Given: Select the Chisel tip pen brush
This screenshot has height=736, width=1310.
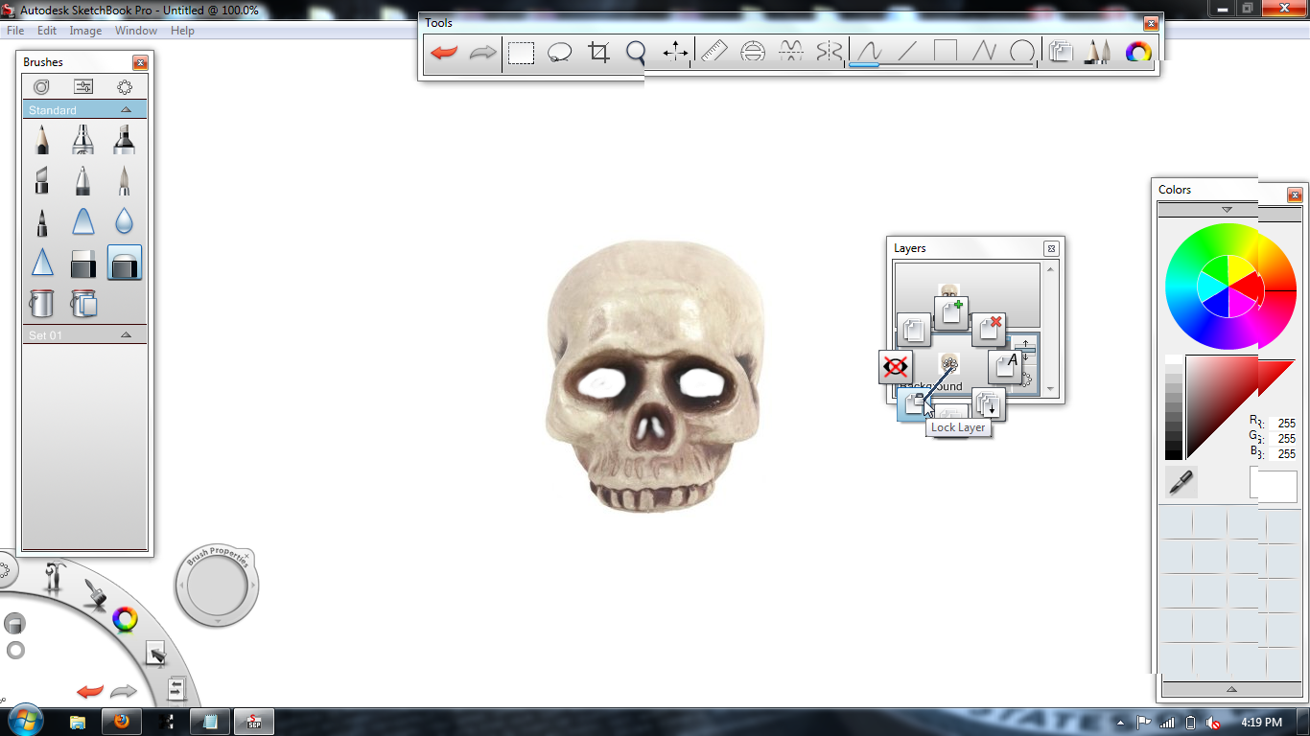Looking at the screenshot, I should coord(41,180).
